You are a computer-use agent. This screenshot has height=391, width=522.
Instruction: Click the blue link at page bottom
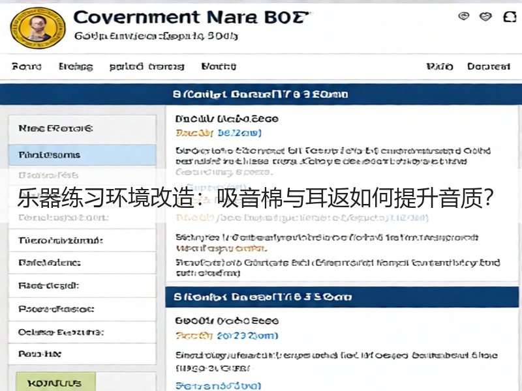coord(218,386)
